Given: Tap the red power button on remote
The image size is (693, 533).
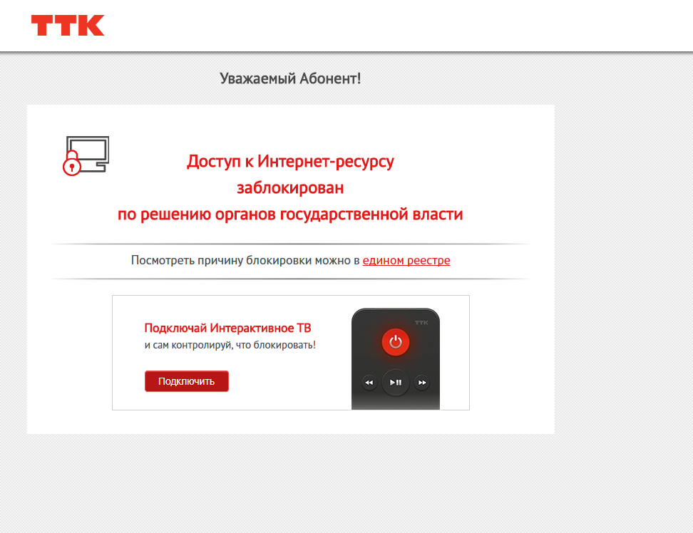Looking at the screenshot, I should (x=396, y=342).
